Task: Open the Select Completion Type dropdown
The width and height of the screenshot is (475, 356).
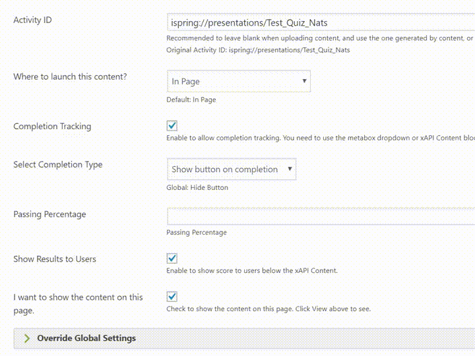Action: coord(232,169)
